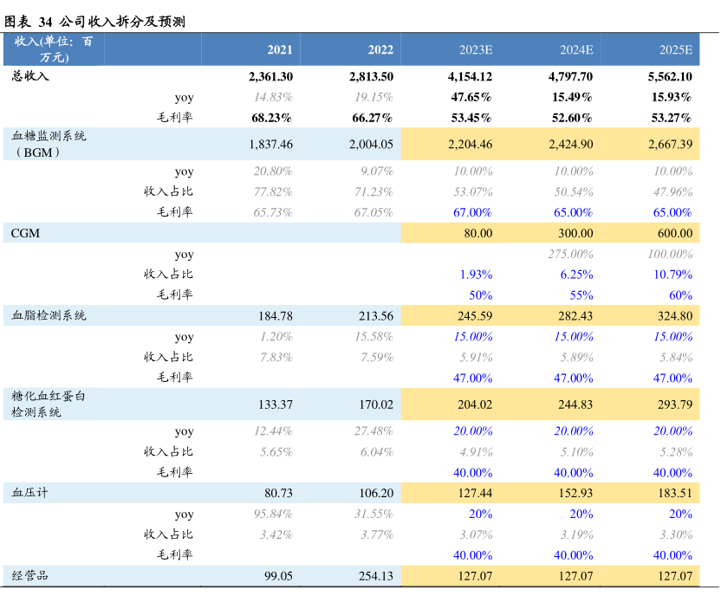Click the total revenue value 4,154.12
Screen dimensions: 721x615
471,76
